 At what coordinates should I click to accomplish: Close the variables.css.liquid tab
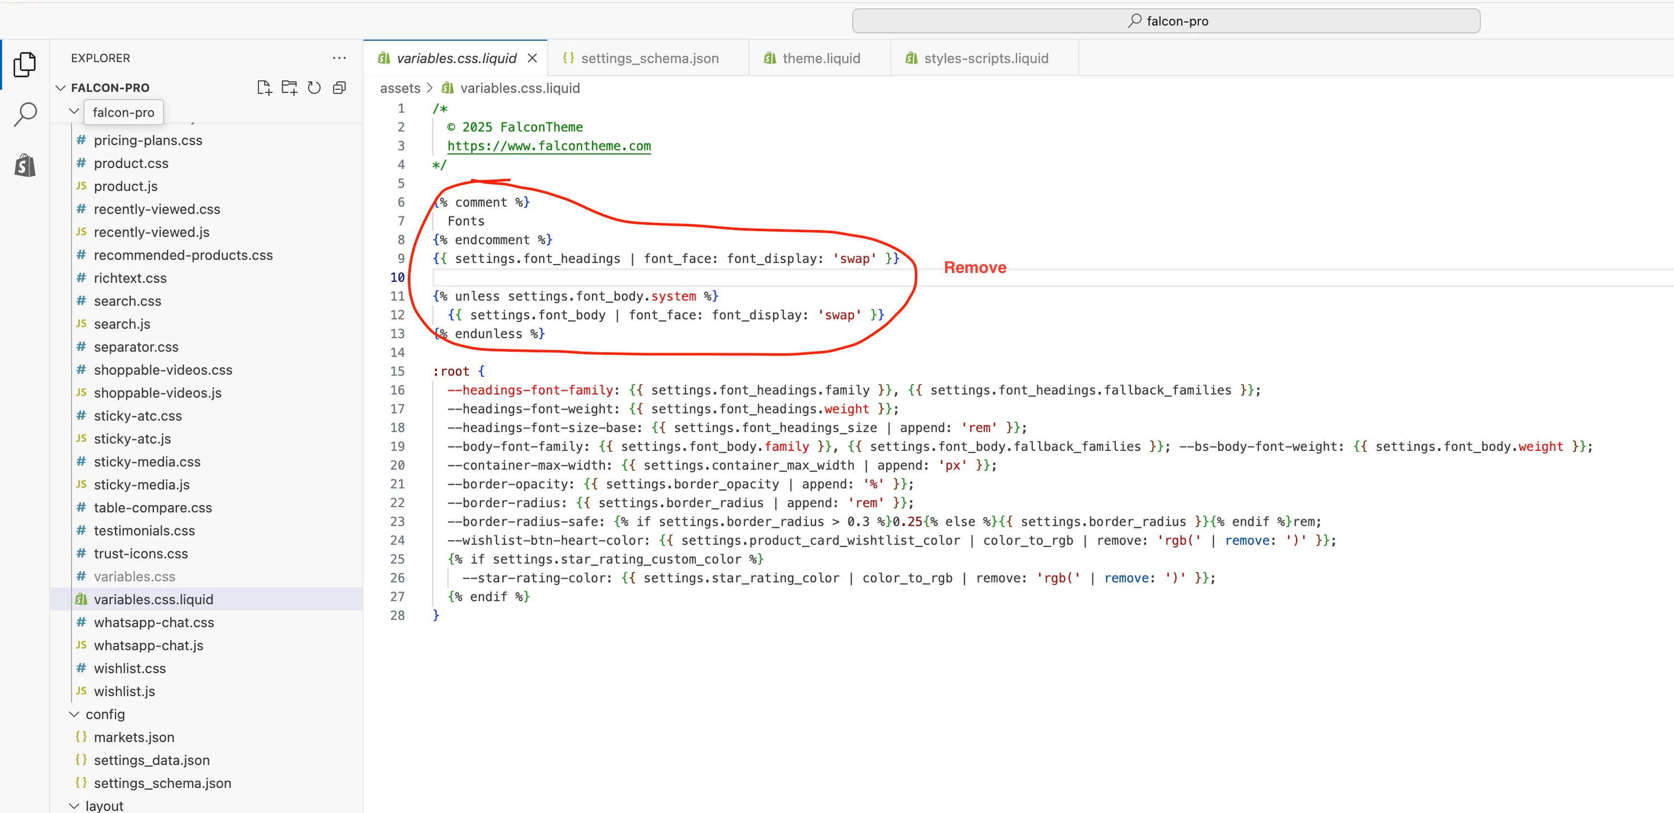532,58
